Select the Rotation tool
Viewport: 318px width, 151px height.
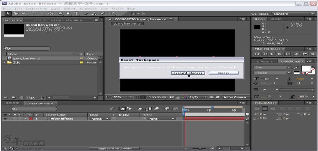coord(34,14)
